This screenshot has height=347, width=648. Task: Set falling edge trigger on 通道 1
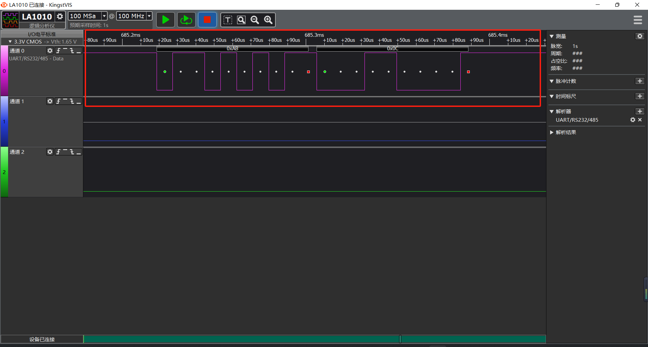pos(72,101)
